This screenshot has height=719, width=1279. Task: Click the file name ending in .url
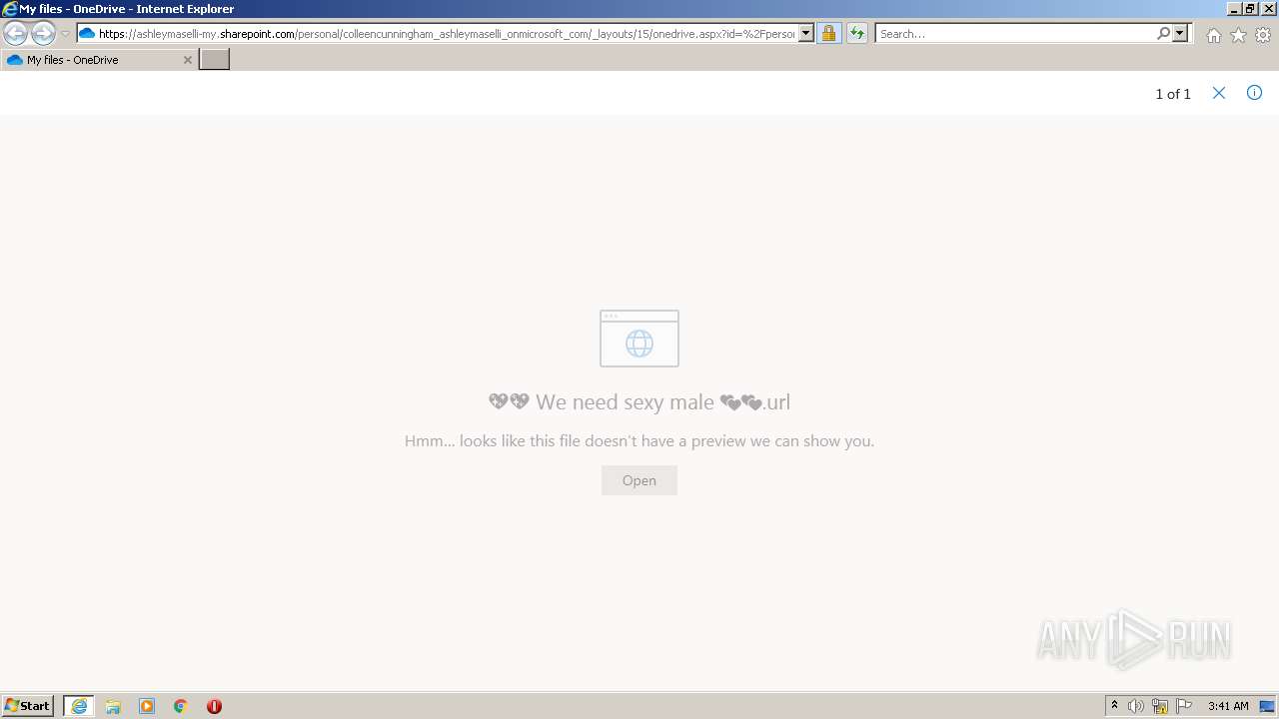tap(639, 402)
